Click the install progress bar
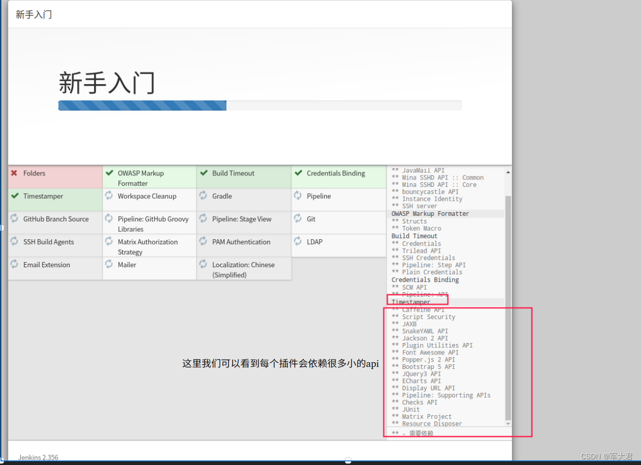The width and height of the screenshot is (641, 465). [x=260, y=105]
